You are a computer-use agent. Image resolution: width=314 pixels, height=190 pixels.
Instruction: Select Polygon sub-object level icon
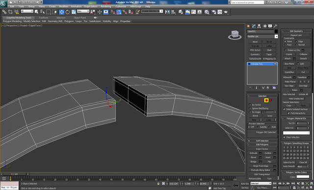tap(266, 100)
